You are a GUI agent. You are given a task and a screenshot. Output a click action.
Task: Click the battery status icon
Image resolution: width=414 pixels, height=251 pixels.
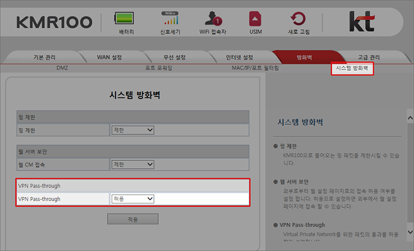(127, 18)
